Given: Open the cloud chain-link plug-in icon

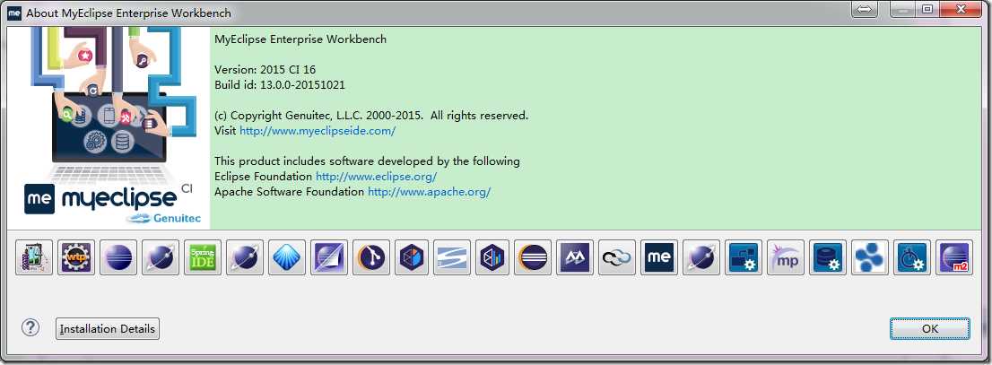Looking at the screenshot, I should coord(617,257).
